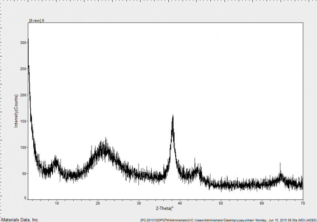
Task: Click the broad hump peak near 22 degrees
Action: coord(104,149)
